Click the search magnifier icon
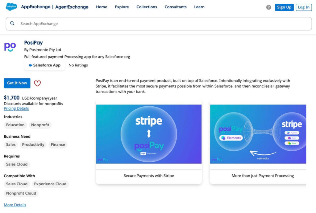The height and width of the screenshot is (213, 316). pos(12,23)
